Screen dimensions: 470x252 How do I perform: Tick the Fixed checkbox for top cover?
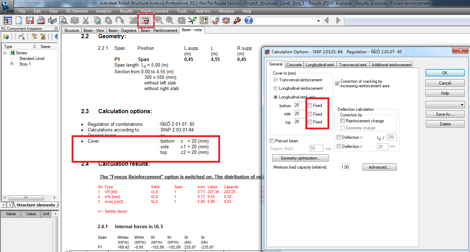point(310,122)
